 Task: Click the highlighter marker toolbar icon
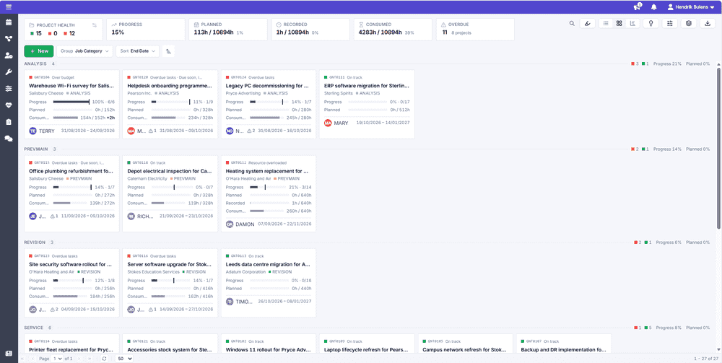pos(587,24)
